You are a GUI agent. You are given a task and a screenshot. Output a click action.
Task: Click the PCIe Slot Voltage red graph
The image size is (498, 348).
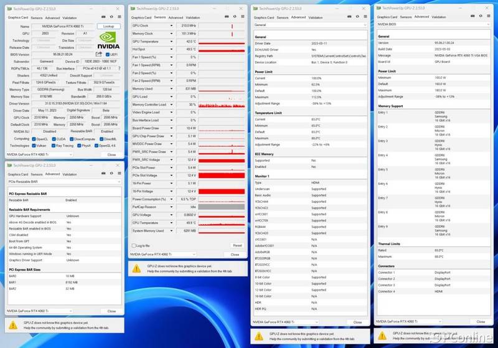tap(220, 176)
